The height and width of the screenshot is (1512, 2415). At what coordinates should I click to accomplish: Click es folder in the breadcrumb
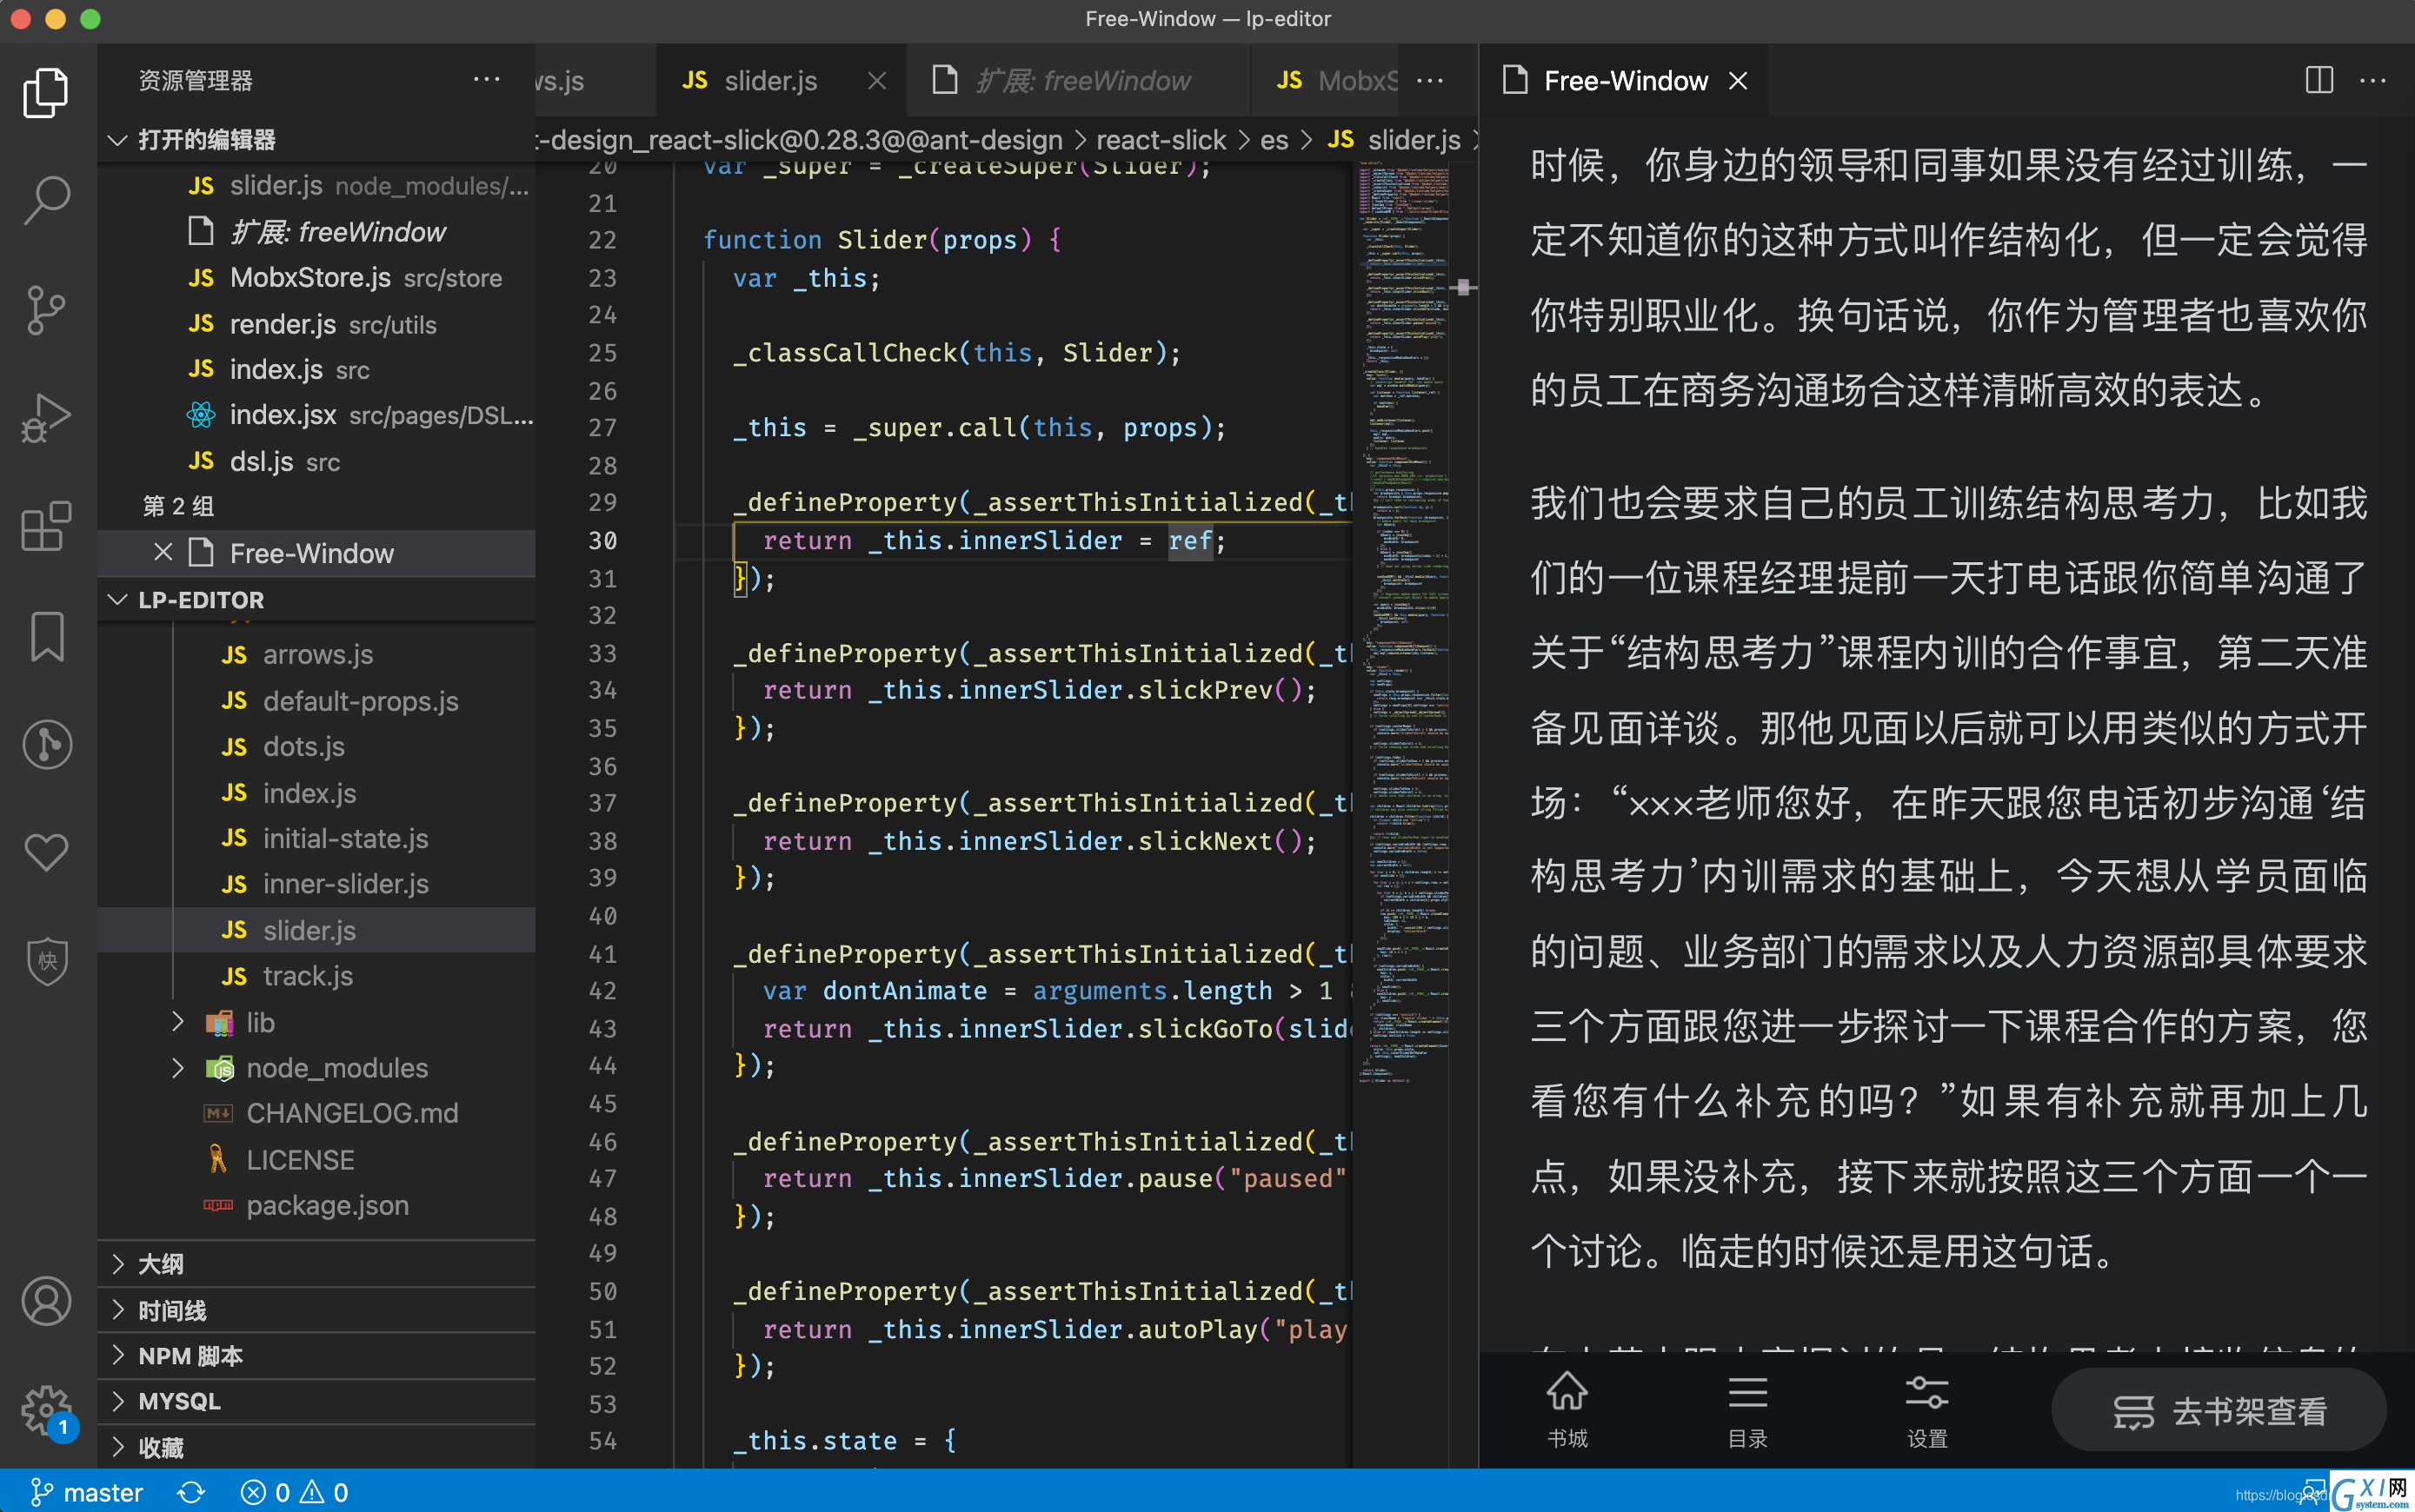point(1274,140)
